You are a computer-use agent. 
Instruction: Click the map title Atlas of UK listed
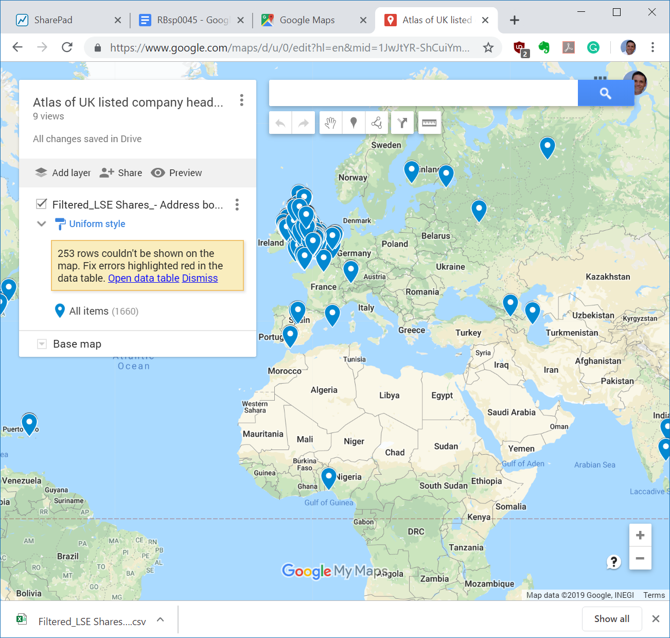point(128,102)
